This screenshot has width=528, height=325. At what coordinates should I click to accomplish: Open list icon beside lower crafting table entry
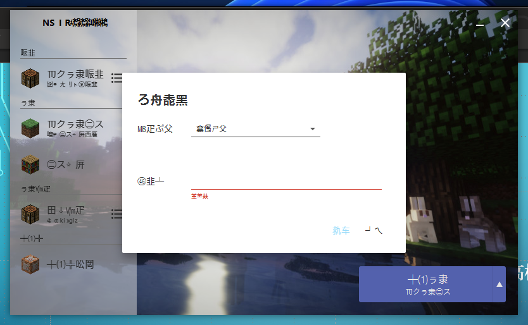click(x=116, y=214)
